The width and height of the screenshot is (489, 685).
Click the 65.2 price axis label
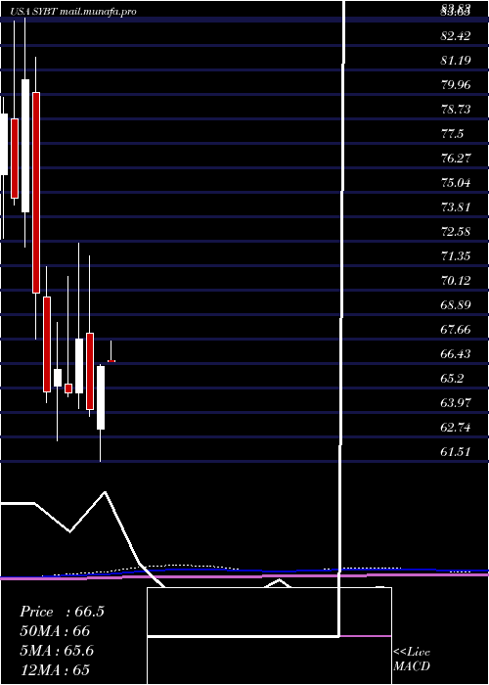tap(452, 379)
